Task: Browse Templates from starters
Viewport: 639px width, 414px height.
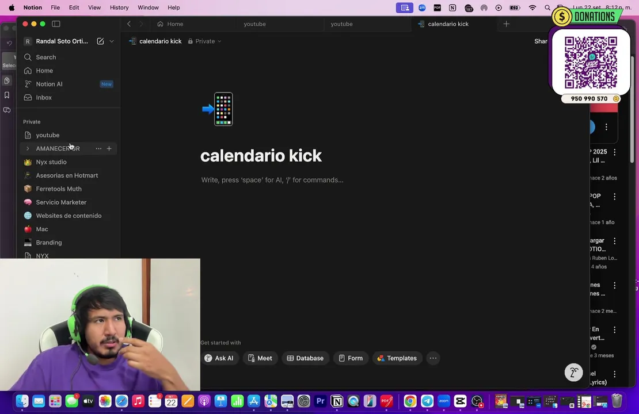Action: pyautogui.click(x=397, y=358)
